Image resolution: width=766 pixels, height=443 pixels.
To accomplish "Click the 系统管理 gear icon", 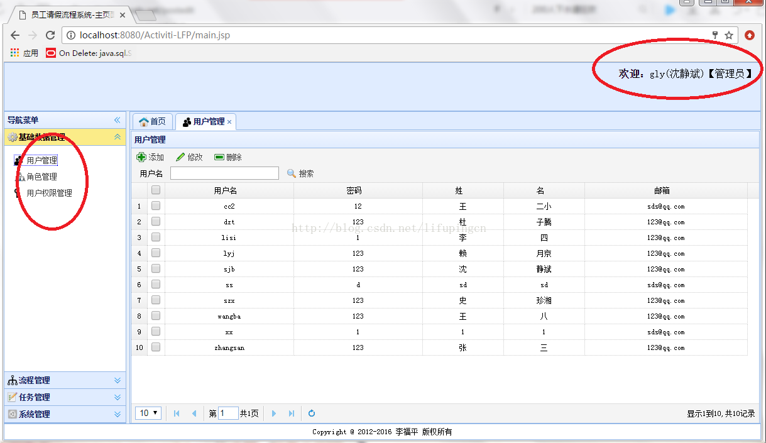I will (13, 414).
